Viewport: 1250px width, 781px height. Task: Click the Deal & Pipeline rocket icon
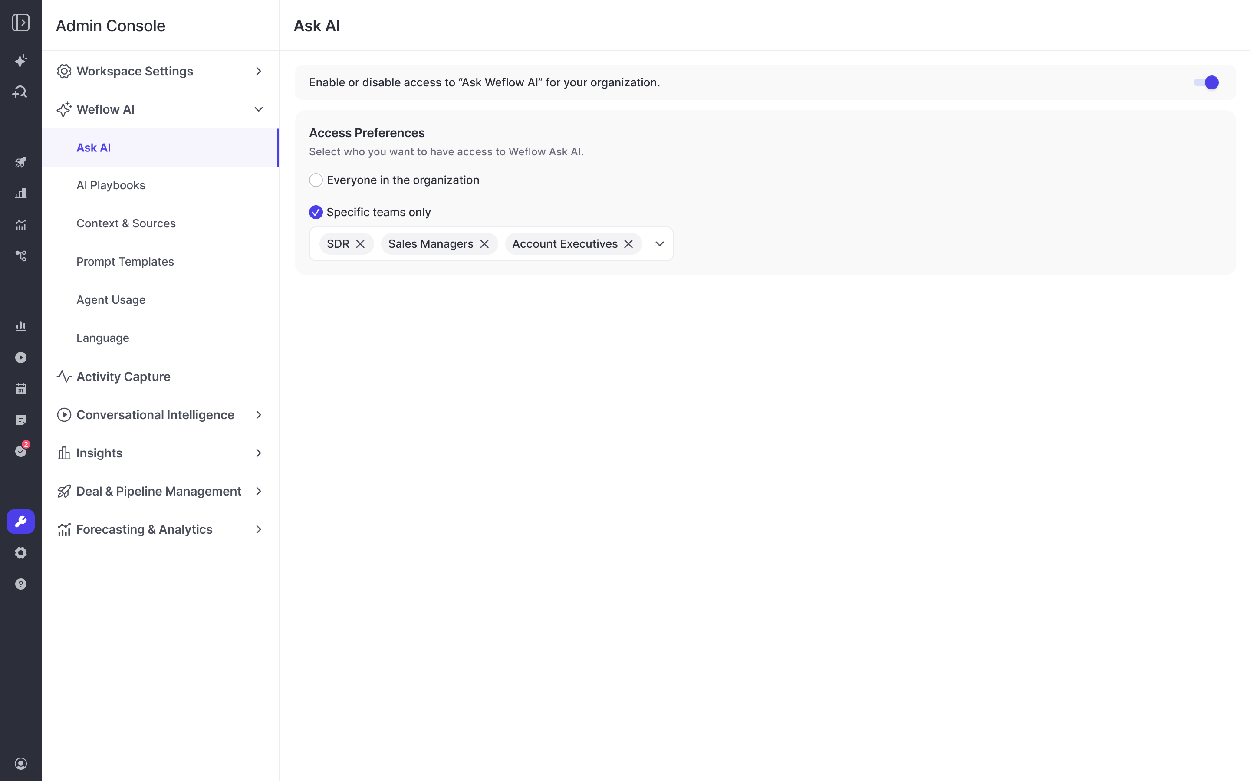click(64, 491)
